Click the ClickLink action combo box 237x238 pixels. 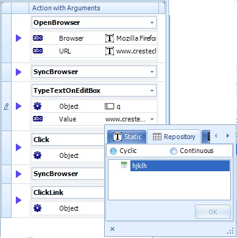point(68,192)
